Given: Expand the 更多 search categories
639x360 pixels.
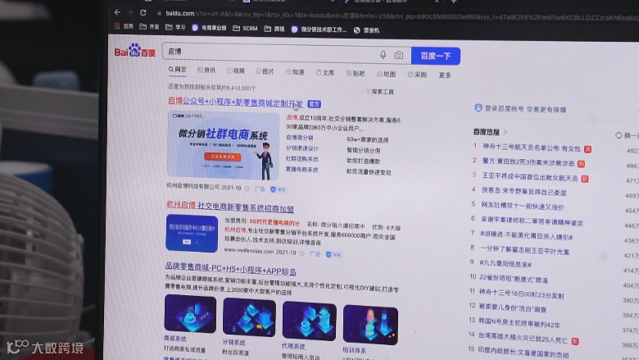Looking at the screenshot, I should coord(445,75).
